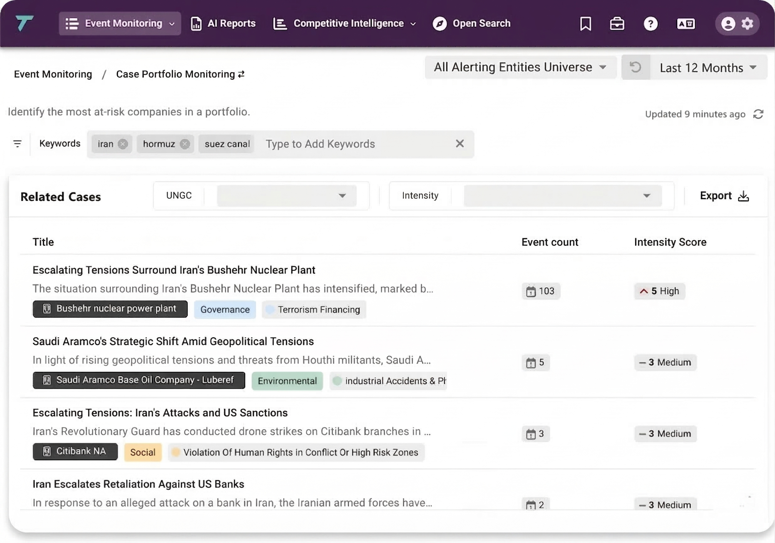Click the bookmark icon in header

pyautogui.click(x=585, y=24)
